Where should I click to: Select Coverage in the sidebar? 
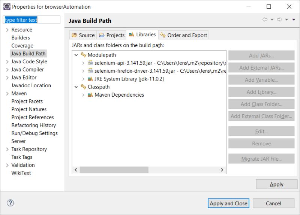(x=22, y=46)
